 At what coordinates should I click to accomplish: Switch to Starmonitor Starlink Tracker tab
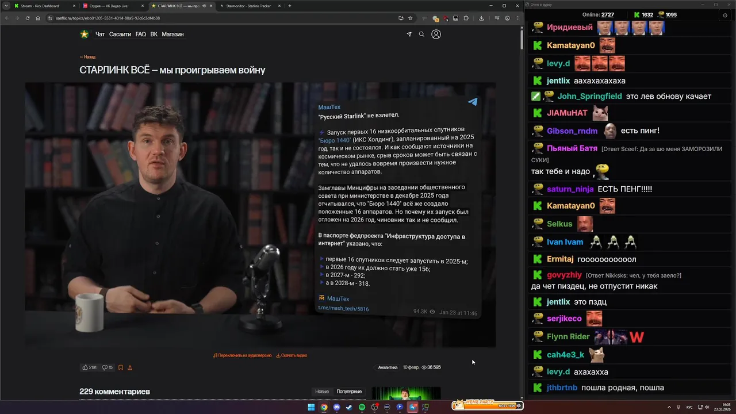click(250, 6)
